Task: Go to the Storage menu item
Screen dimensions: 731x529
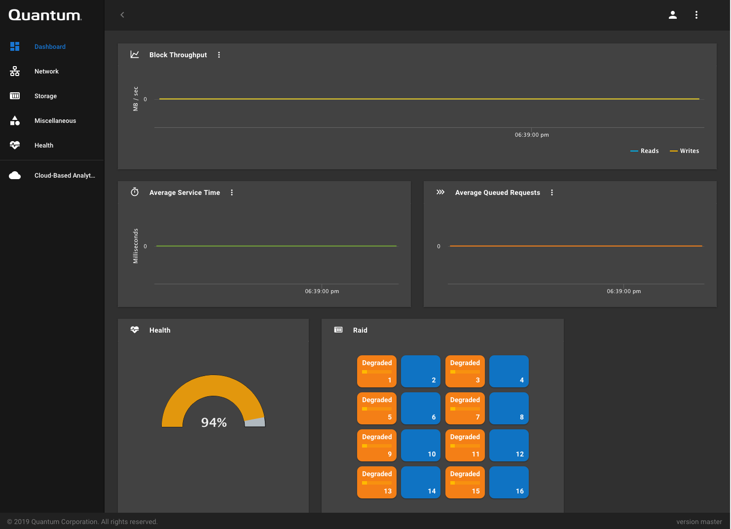Action: click(x=45, y=96)
